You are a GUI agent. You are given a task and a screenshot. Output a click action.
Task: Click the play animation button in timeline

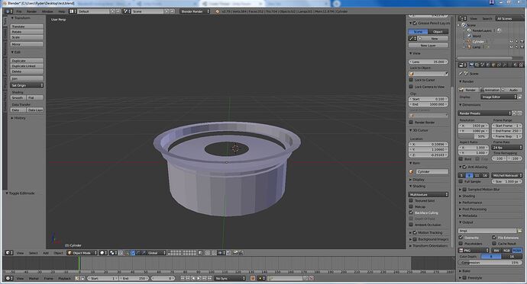point(199,278)
